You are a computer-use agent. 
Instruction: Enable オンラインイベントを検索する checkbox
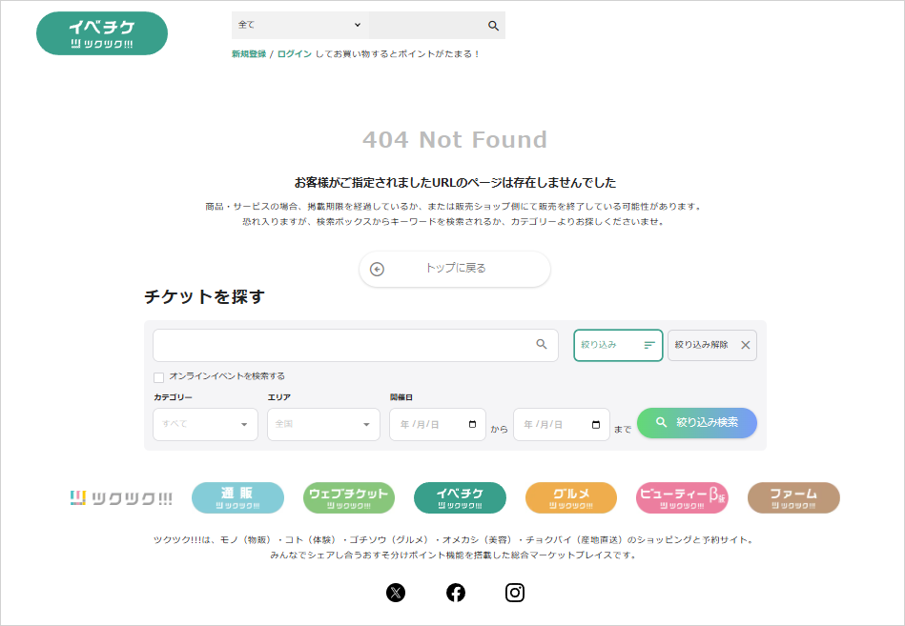click(x=158, y=377)
